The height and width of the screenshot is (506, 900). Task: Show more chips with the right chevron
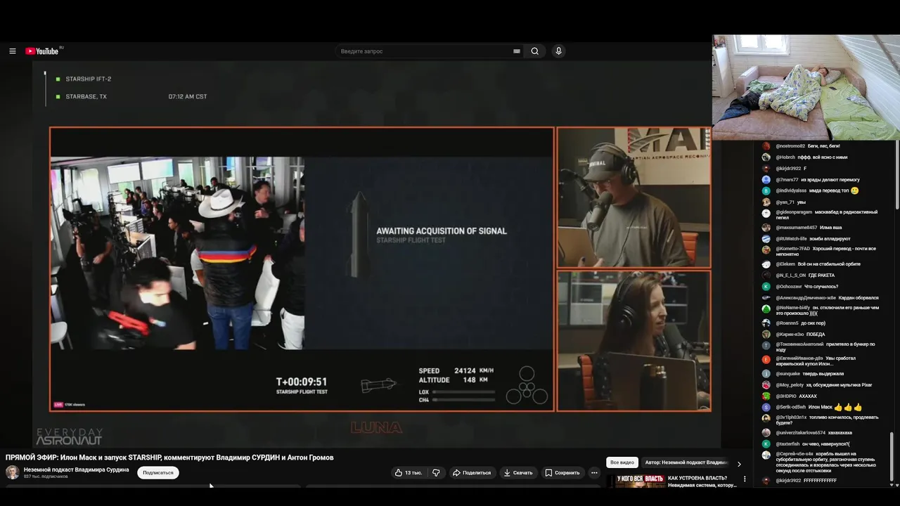[739, 464]
